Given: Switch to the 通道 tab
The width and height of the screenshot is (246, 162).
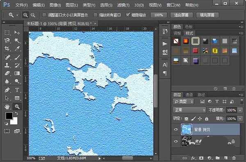Looking at the screenshot, I should (x=189, y=95).
